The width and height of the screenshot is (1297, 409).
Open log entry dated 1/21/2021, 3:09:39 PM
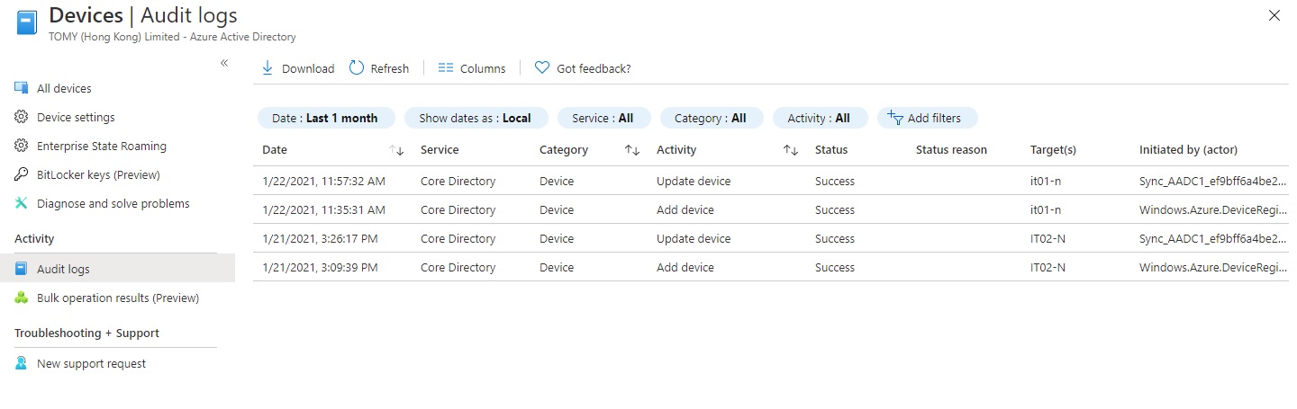point(771,267)
